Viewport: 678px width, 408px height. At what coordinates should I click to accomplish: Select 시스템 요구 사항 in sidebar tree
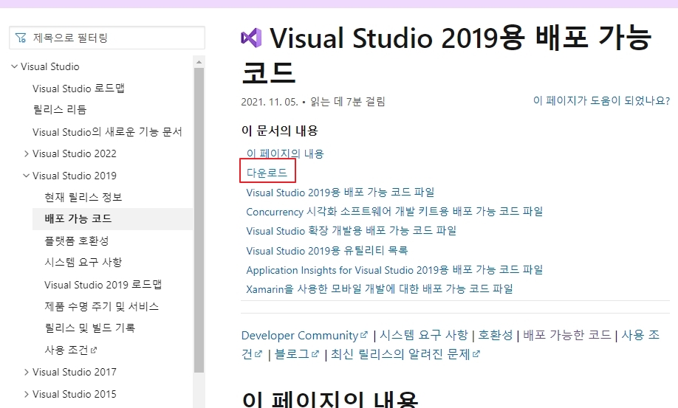pos(83,263)
